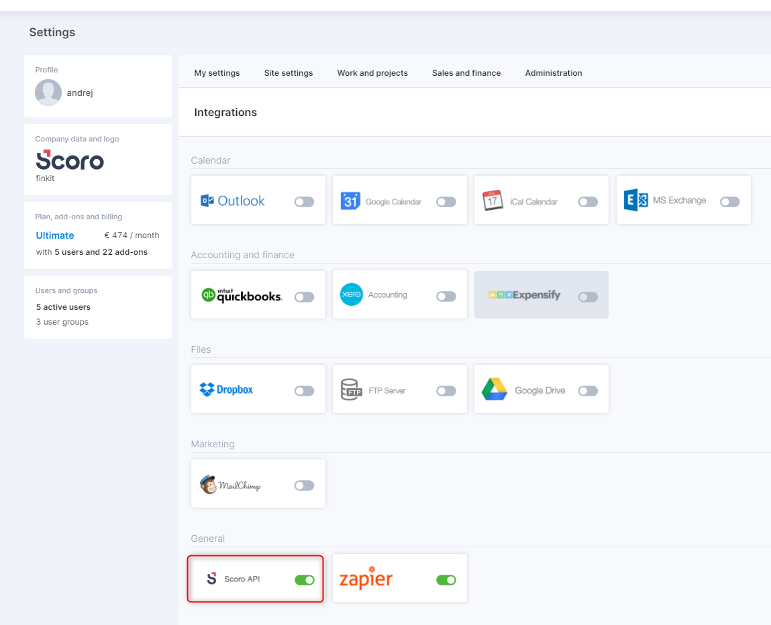Click the Integrations heading

[x=225, y=113]
